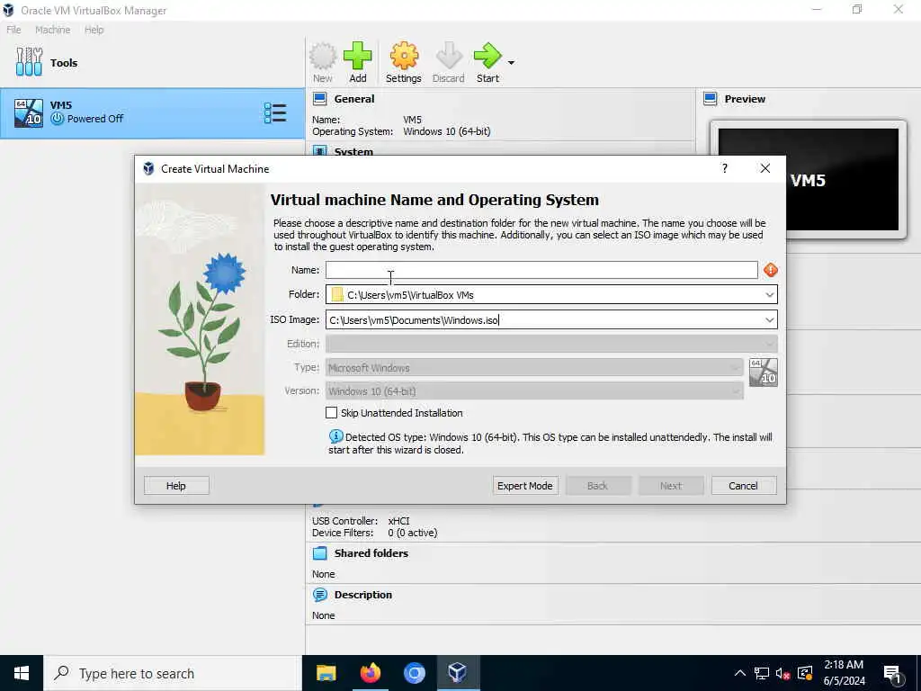This screenshot has width=921, height=691.
Task: Click the Back button
Action: 598,486
